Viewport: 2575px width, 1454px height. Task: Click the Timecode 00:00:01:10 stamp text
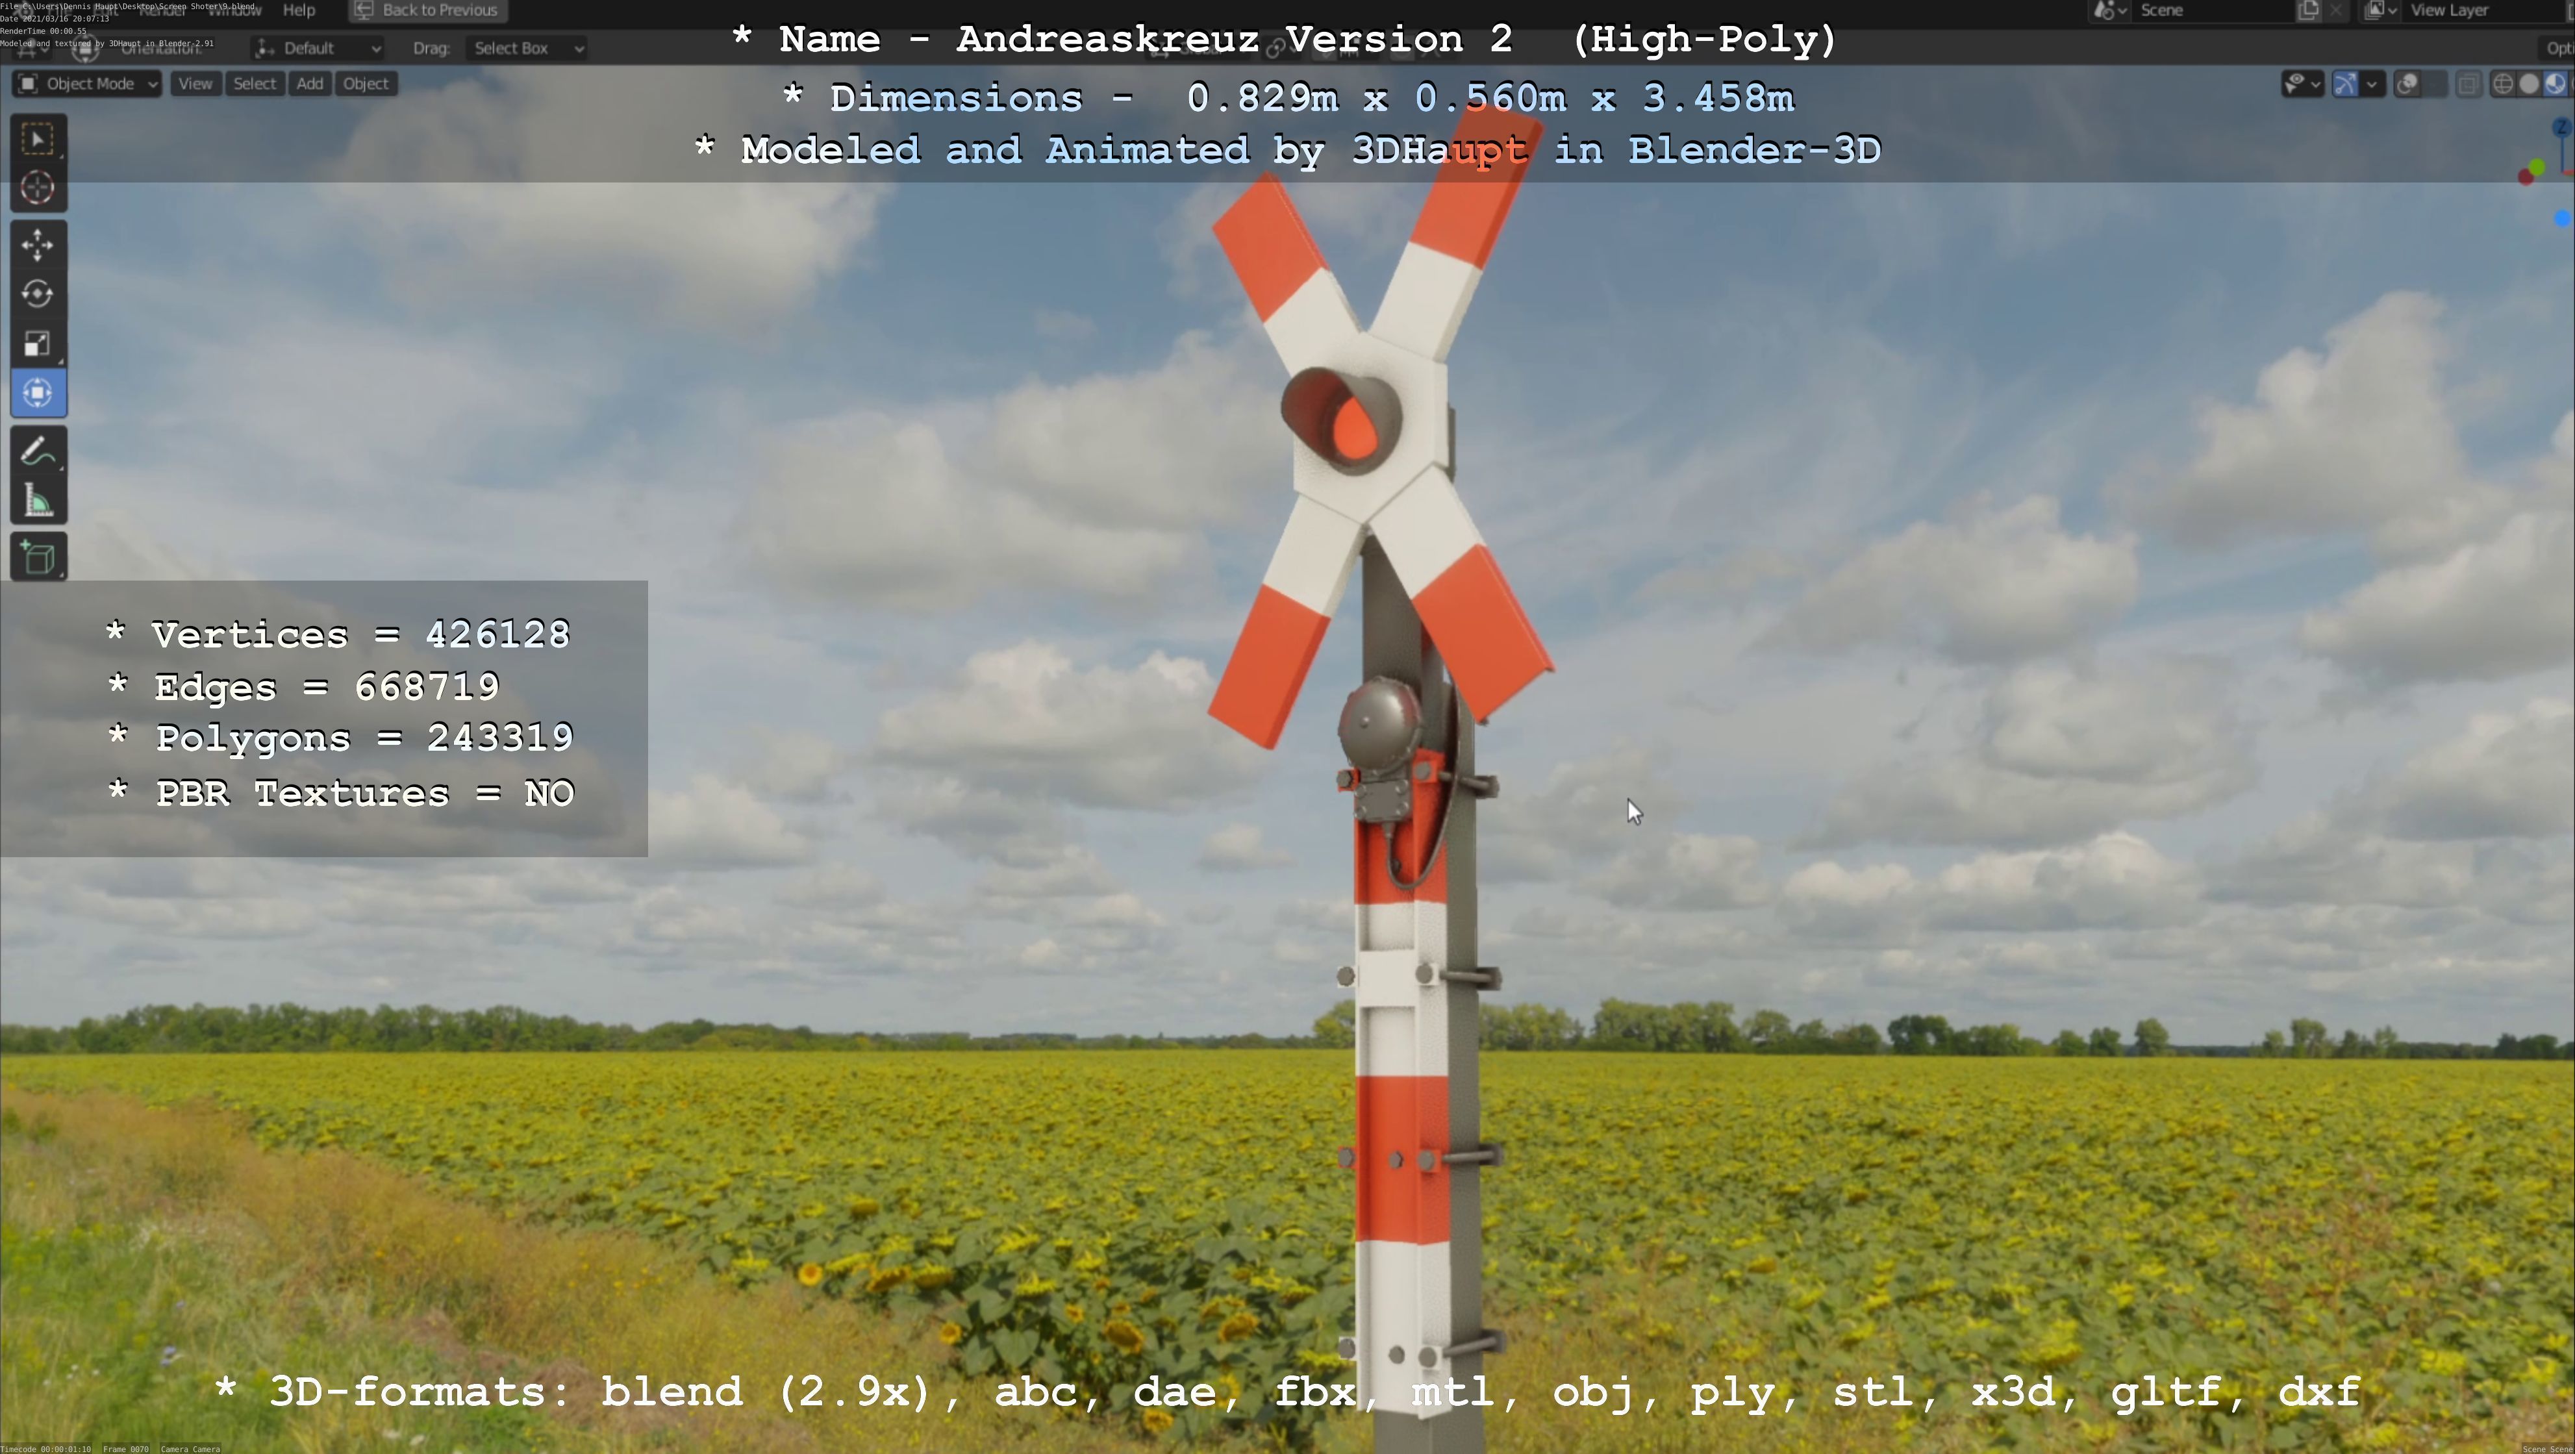(46, 1449)
